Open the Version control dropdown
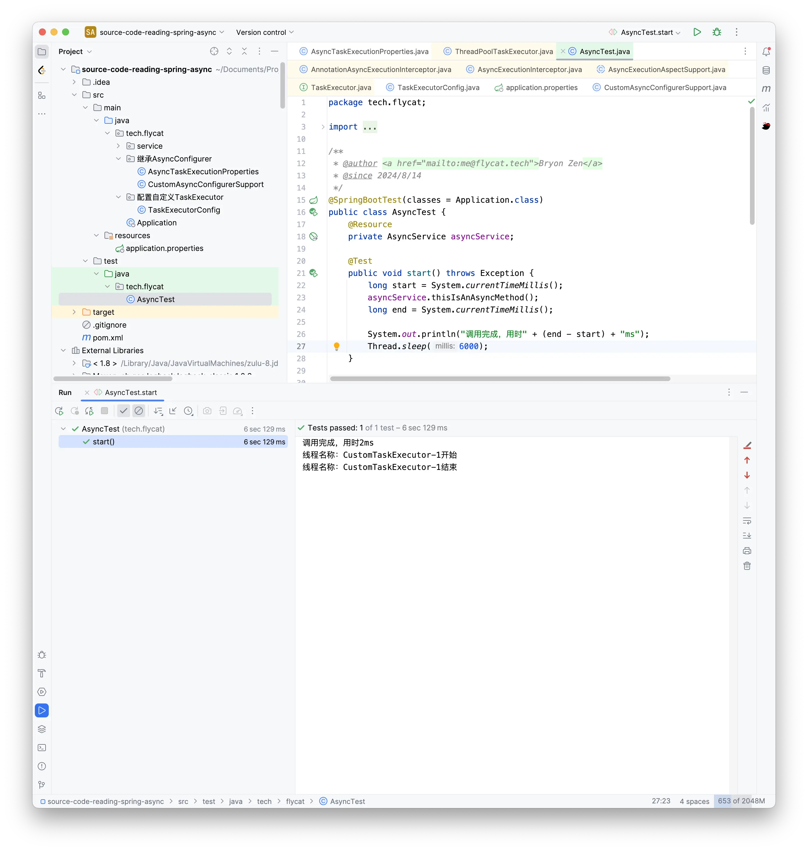This screenshot has width=808, height=851. pyautogui.click(x=265, y=32)
